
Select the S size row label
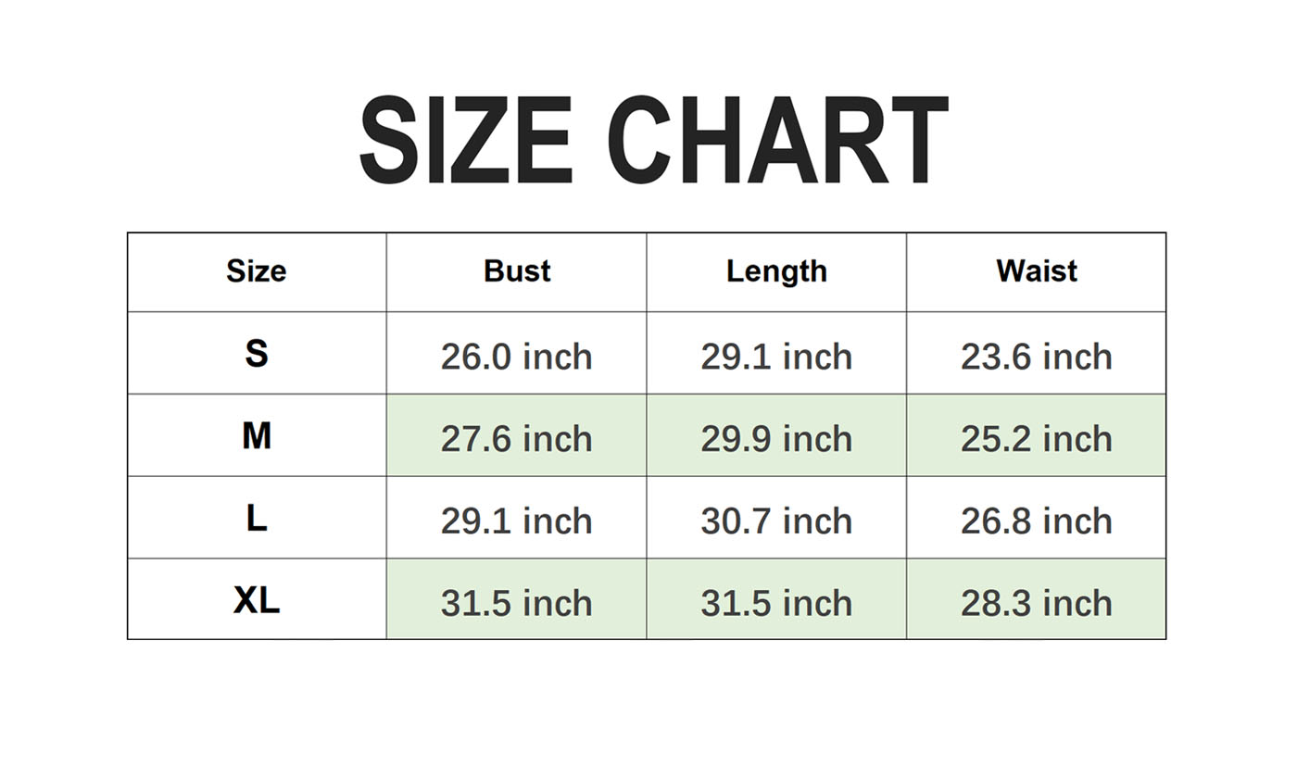[x=257, y=353]
